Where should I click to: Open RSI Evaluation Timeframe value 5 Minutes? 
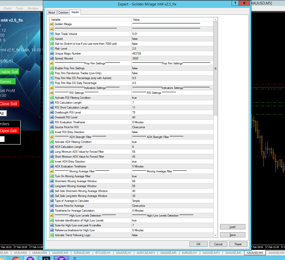pyautogui.click(x=172, y=122)
